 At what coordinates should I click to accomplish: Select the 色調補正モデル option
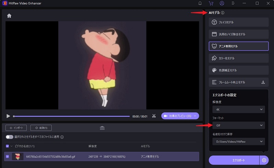238,70
